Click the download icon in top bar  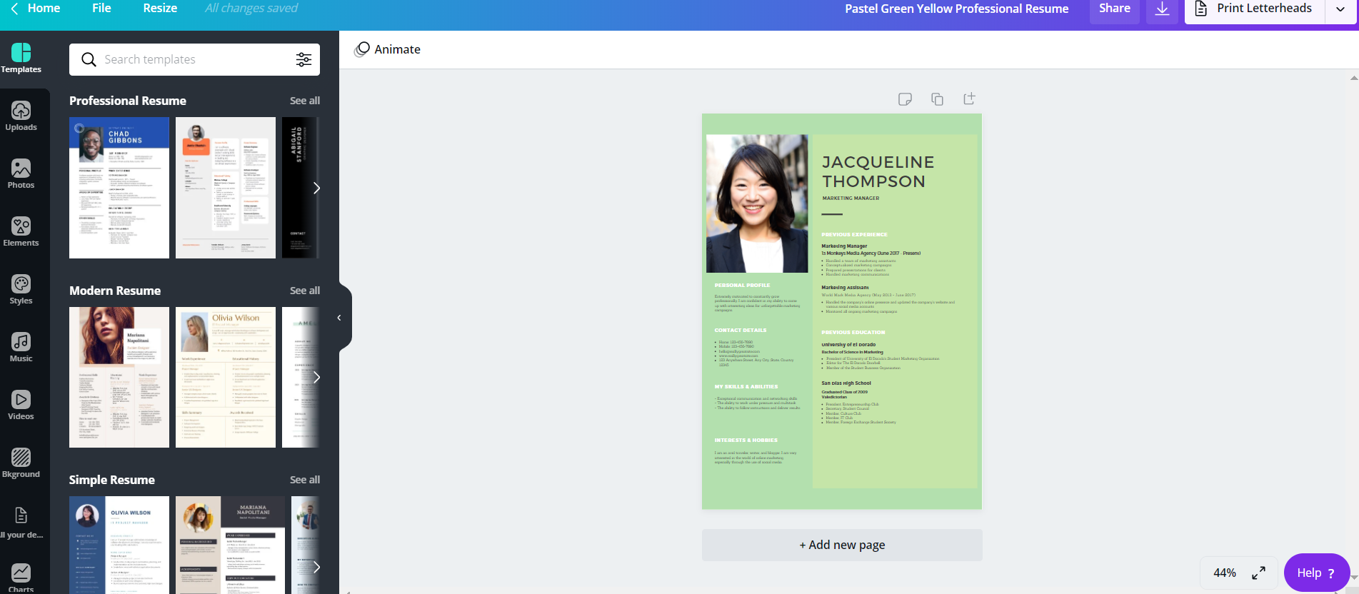coord(1163,9)
